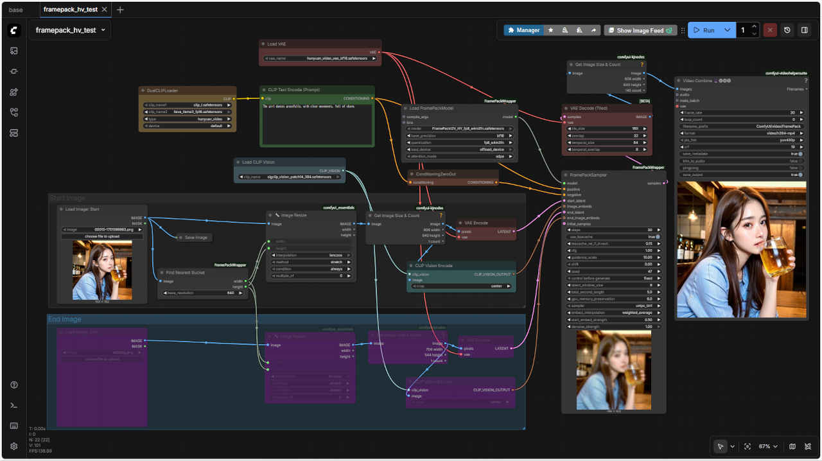
Task: Increase the steps value in FramePackSampler
Action: [x=661, y=230]
